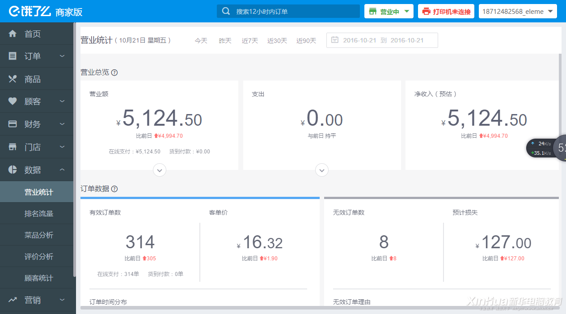This screenshot has height=314, width=566.
Task: Click the knife-and-fork 商品 icon
Action: (13, 79)
